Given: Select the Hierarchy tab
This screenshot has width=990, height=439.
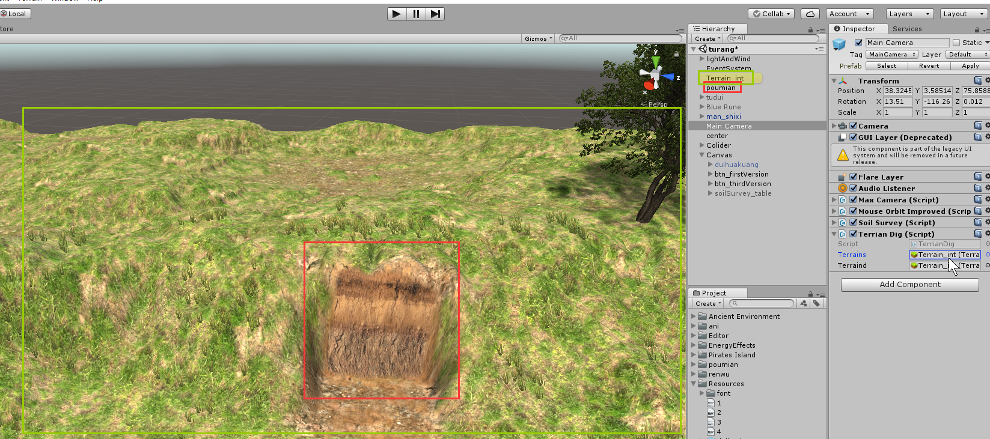Looking at the screenshot, I should point(717,29).
